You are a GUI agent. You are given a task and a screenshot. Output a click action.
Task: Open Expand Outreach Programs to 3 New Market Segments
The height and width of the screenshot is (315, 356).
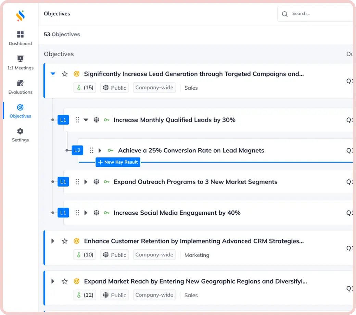pyautogui.click(x=195, y=182)
